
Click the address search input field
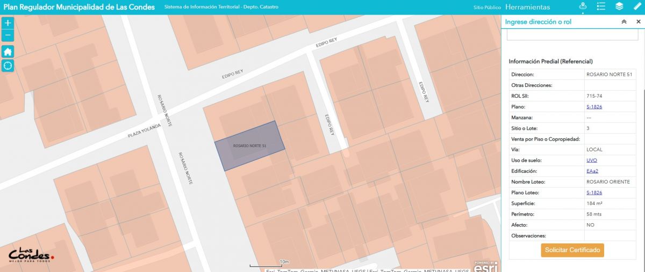click(x=572, y=35)
